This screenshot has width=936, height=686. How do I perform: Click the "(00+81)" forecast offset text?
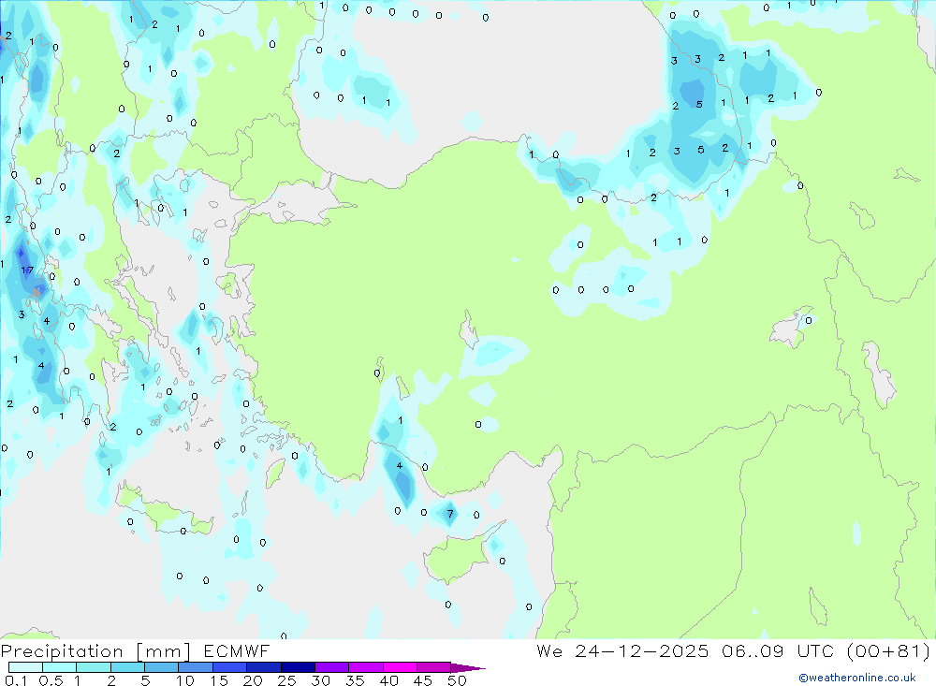(x=889, y=651)
